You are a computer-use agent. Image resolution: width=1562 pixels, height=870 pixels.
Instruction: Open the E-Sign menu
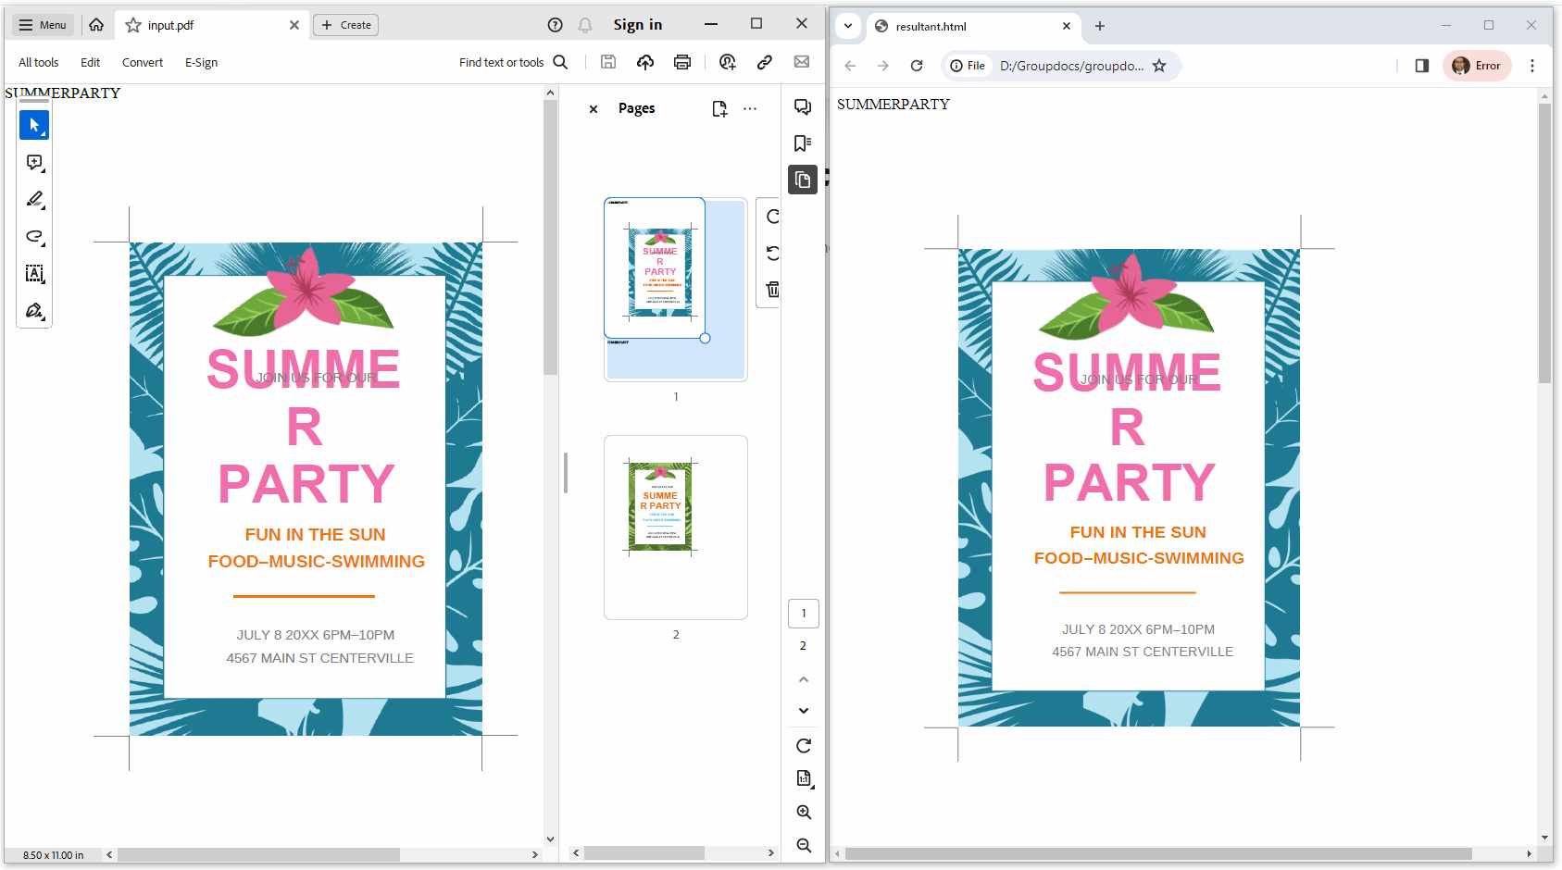[x=201, y=62]
